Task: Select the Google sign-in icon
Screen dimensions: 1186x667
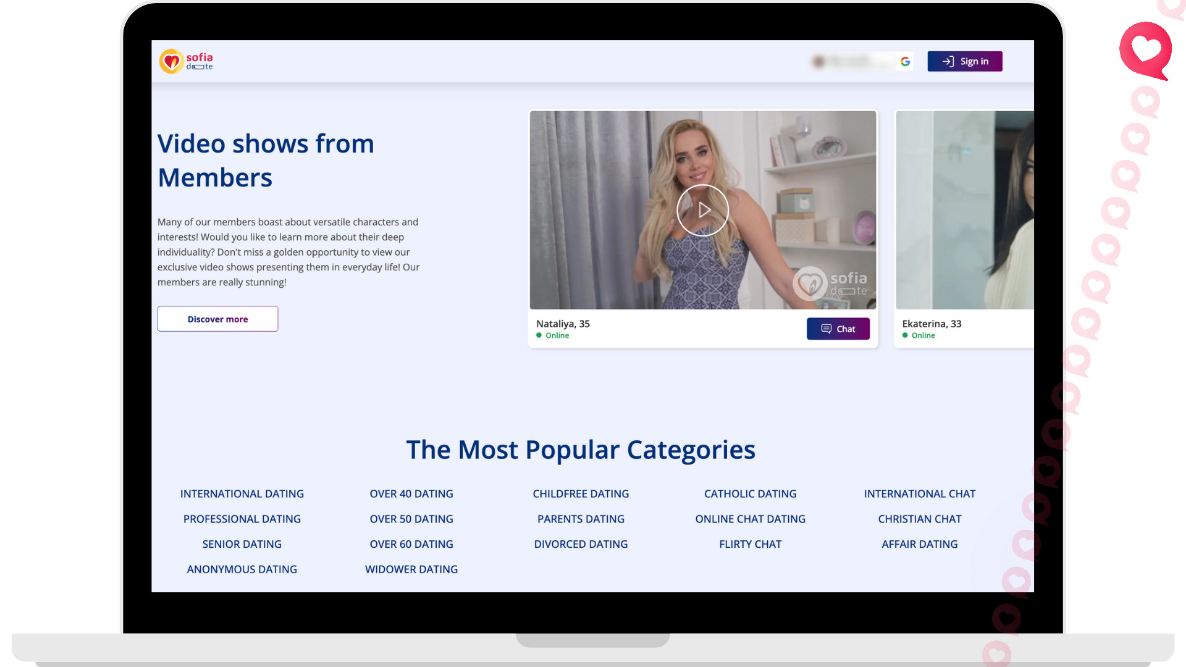Action: pos(905,61)
